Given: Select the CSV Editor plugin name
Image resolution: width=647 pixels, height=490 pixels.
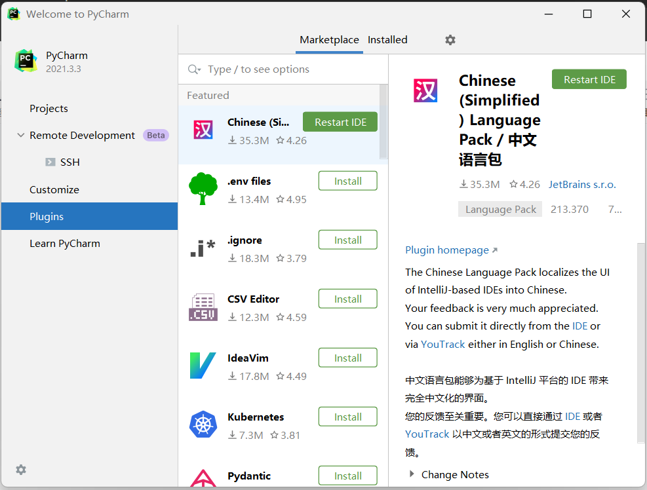Looking at the screenshot, I should 253,299.
